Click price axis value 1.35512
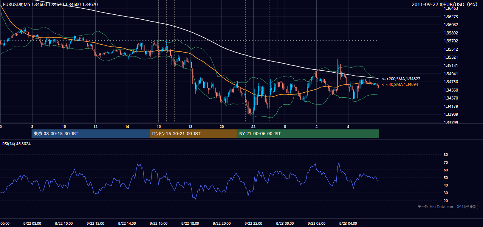Screen dimensions: 483x227 coord(451,49)
